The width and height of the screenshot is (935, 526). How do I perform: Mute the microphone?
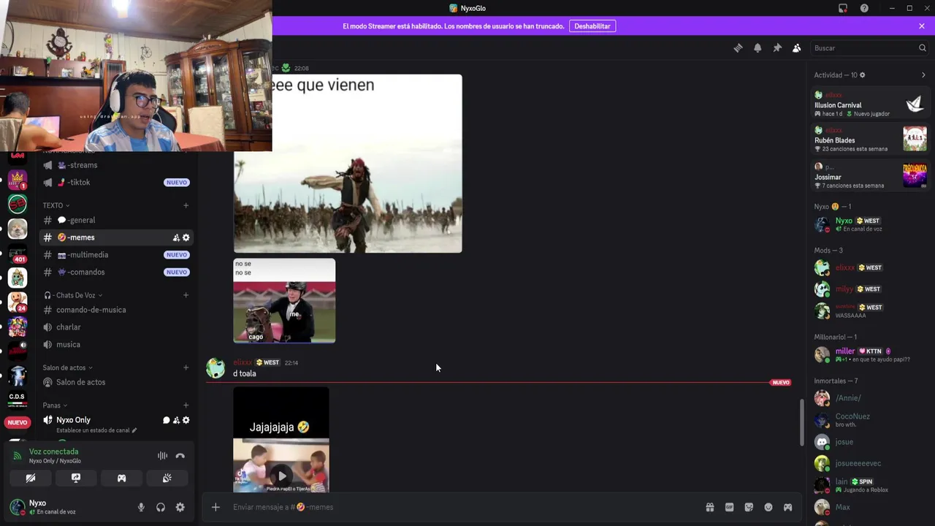(x=141, y=507)
